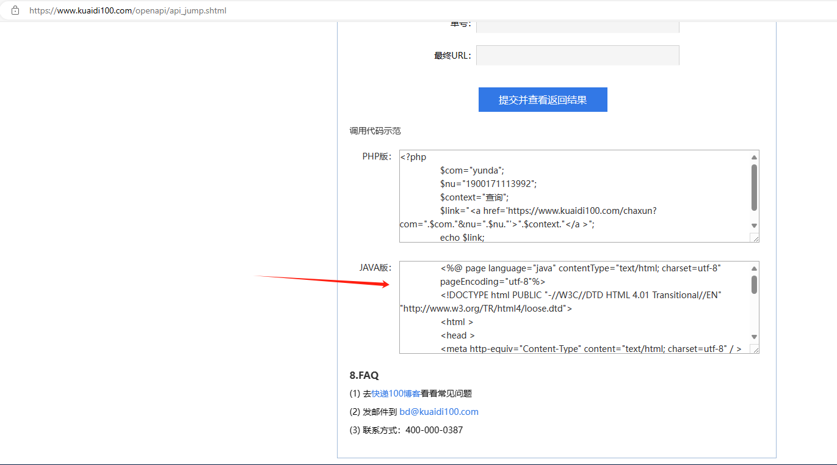Click the 400-000-0387 contact number
837x465 pixels.
click(434, 430)
